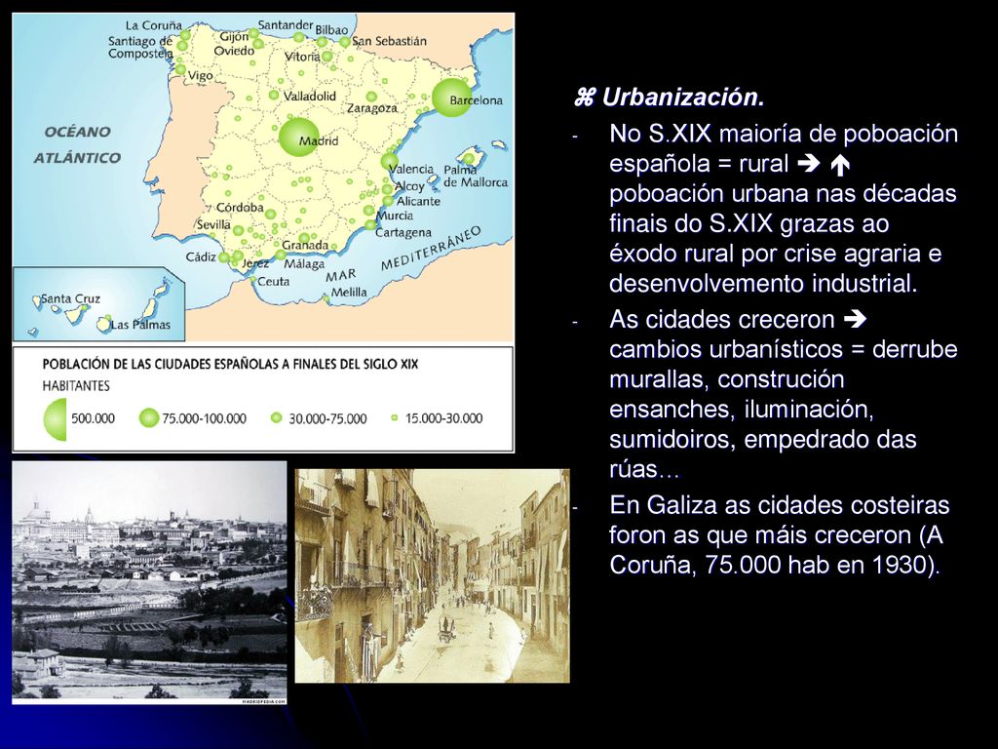998x749 pixels.
Task: Click the "OCÉANO ATLÁNTICO" sea label
Action: click(77, 144)
